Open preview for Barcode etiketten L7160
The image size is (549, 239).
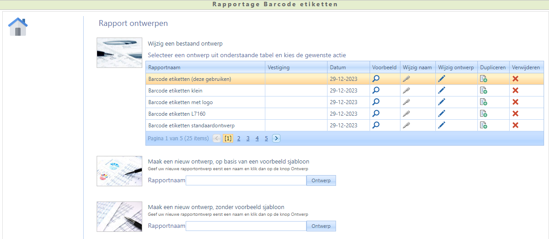coord(376,113)
